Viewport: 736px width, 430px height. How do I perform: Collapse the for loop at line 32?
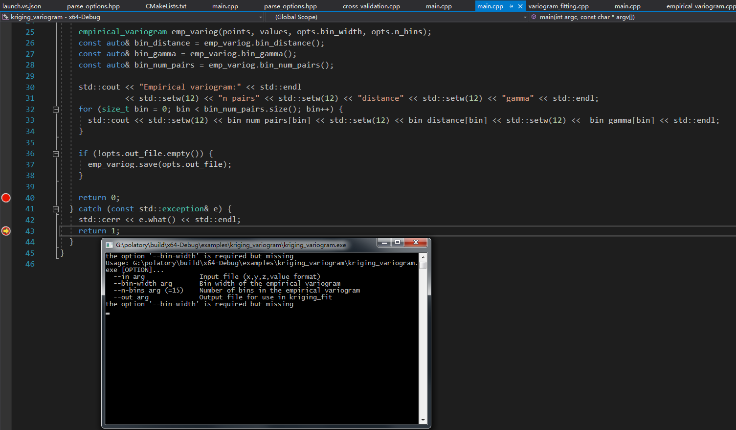pos(56,109)
